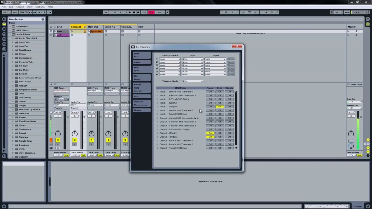The image size is (372, 209).
Task: Click the Dump button for control surface 1
Action: [231, 59]
